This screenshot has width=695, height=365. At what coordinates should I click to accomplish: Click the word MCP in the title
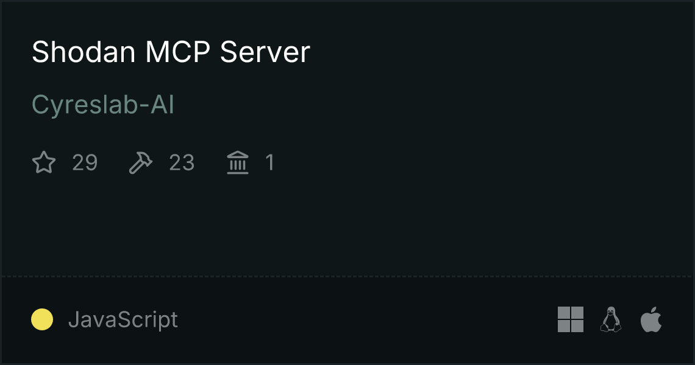(x=178, y=52)
